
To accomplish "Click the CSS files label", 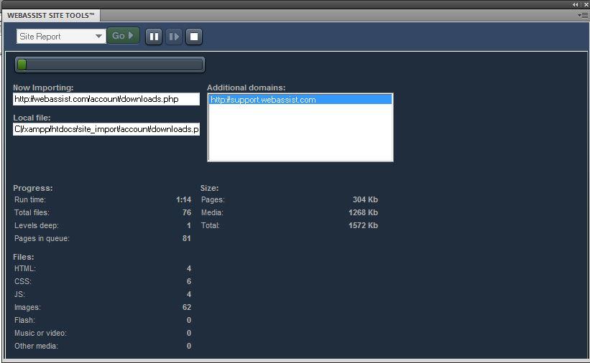I will (x=23, y=281).
